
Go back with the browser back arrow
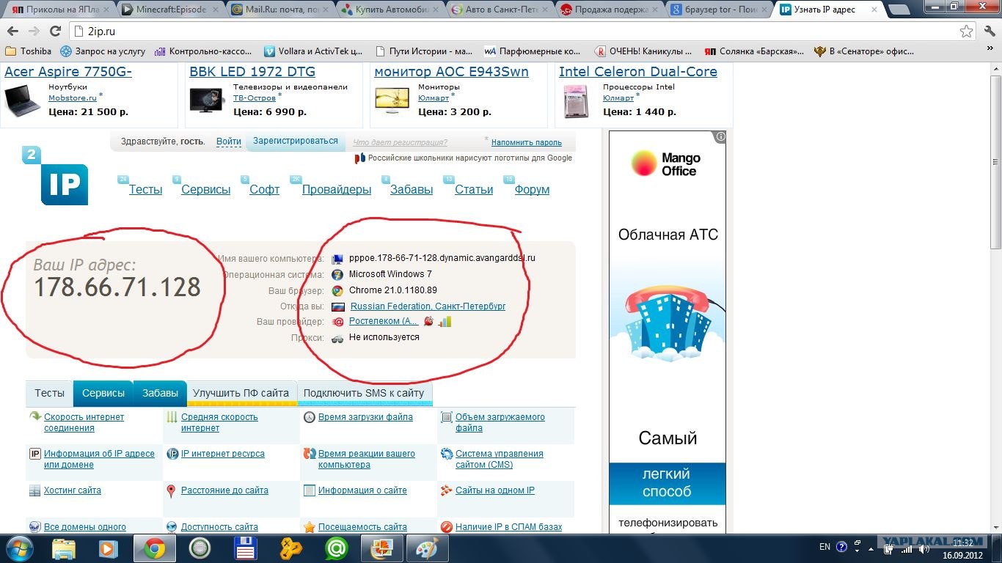pos(12,32)
